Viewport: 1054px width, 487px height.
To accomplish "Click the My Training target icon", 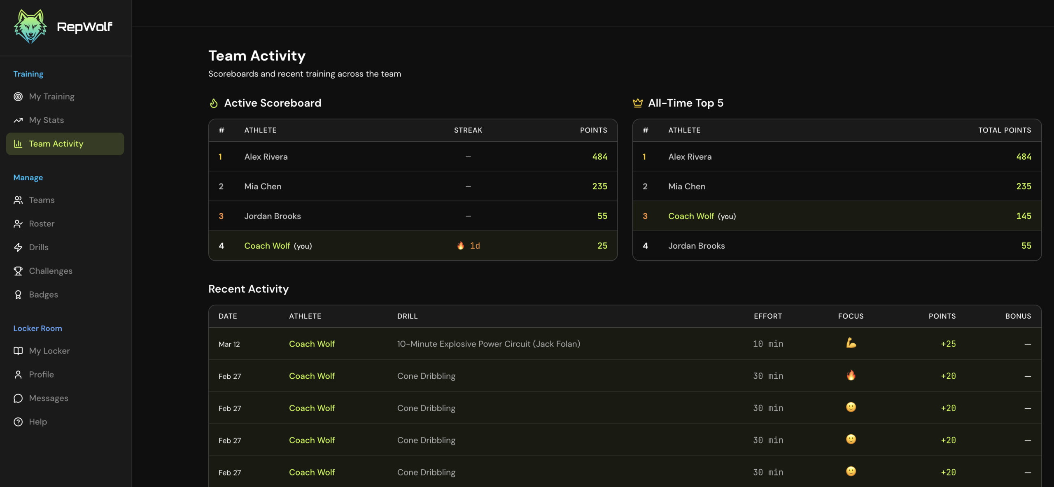I will pyautogui.click(x=18, y=96).
